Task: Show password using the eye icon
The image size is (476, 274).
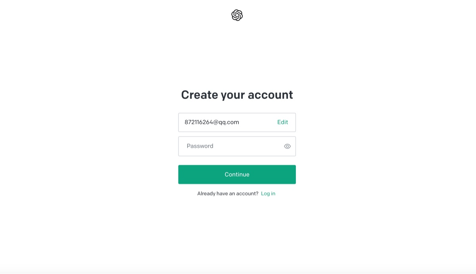Action: [x=287, y=146]
